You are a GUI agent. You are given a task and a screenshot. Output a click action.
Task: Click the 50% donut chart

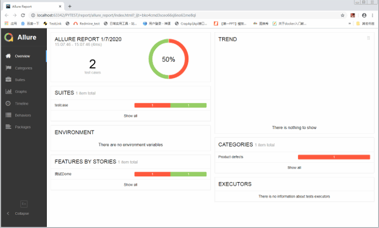[x=168, y=59]
